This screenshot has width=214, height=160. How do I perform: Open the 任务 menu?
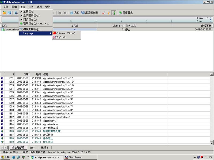[31, 7]
